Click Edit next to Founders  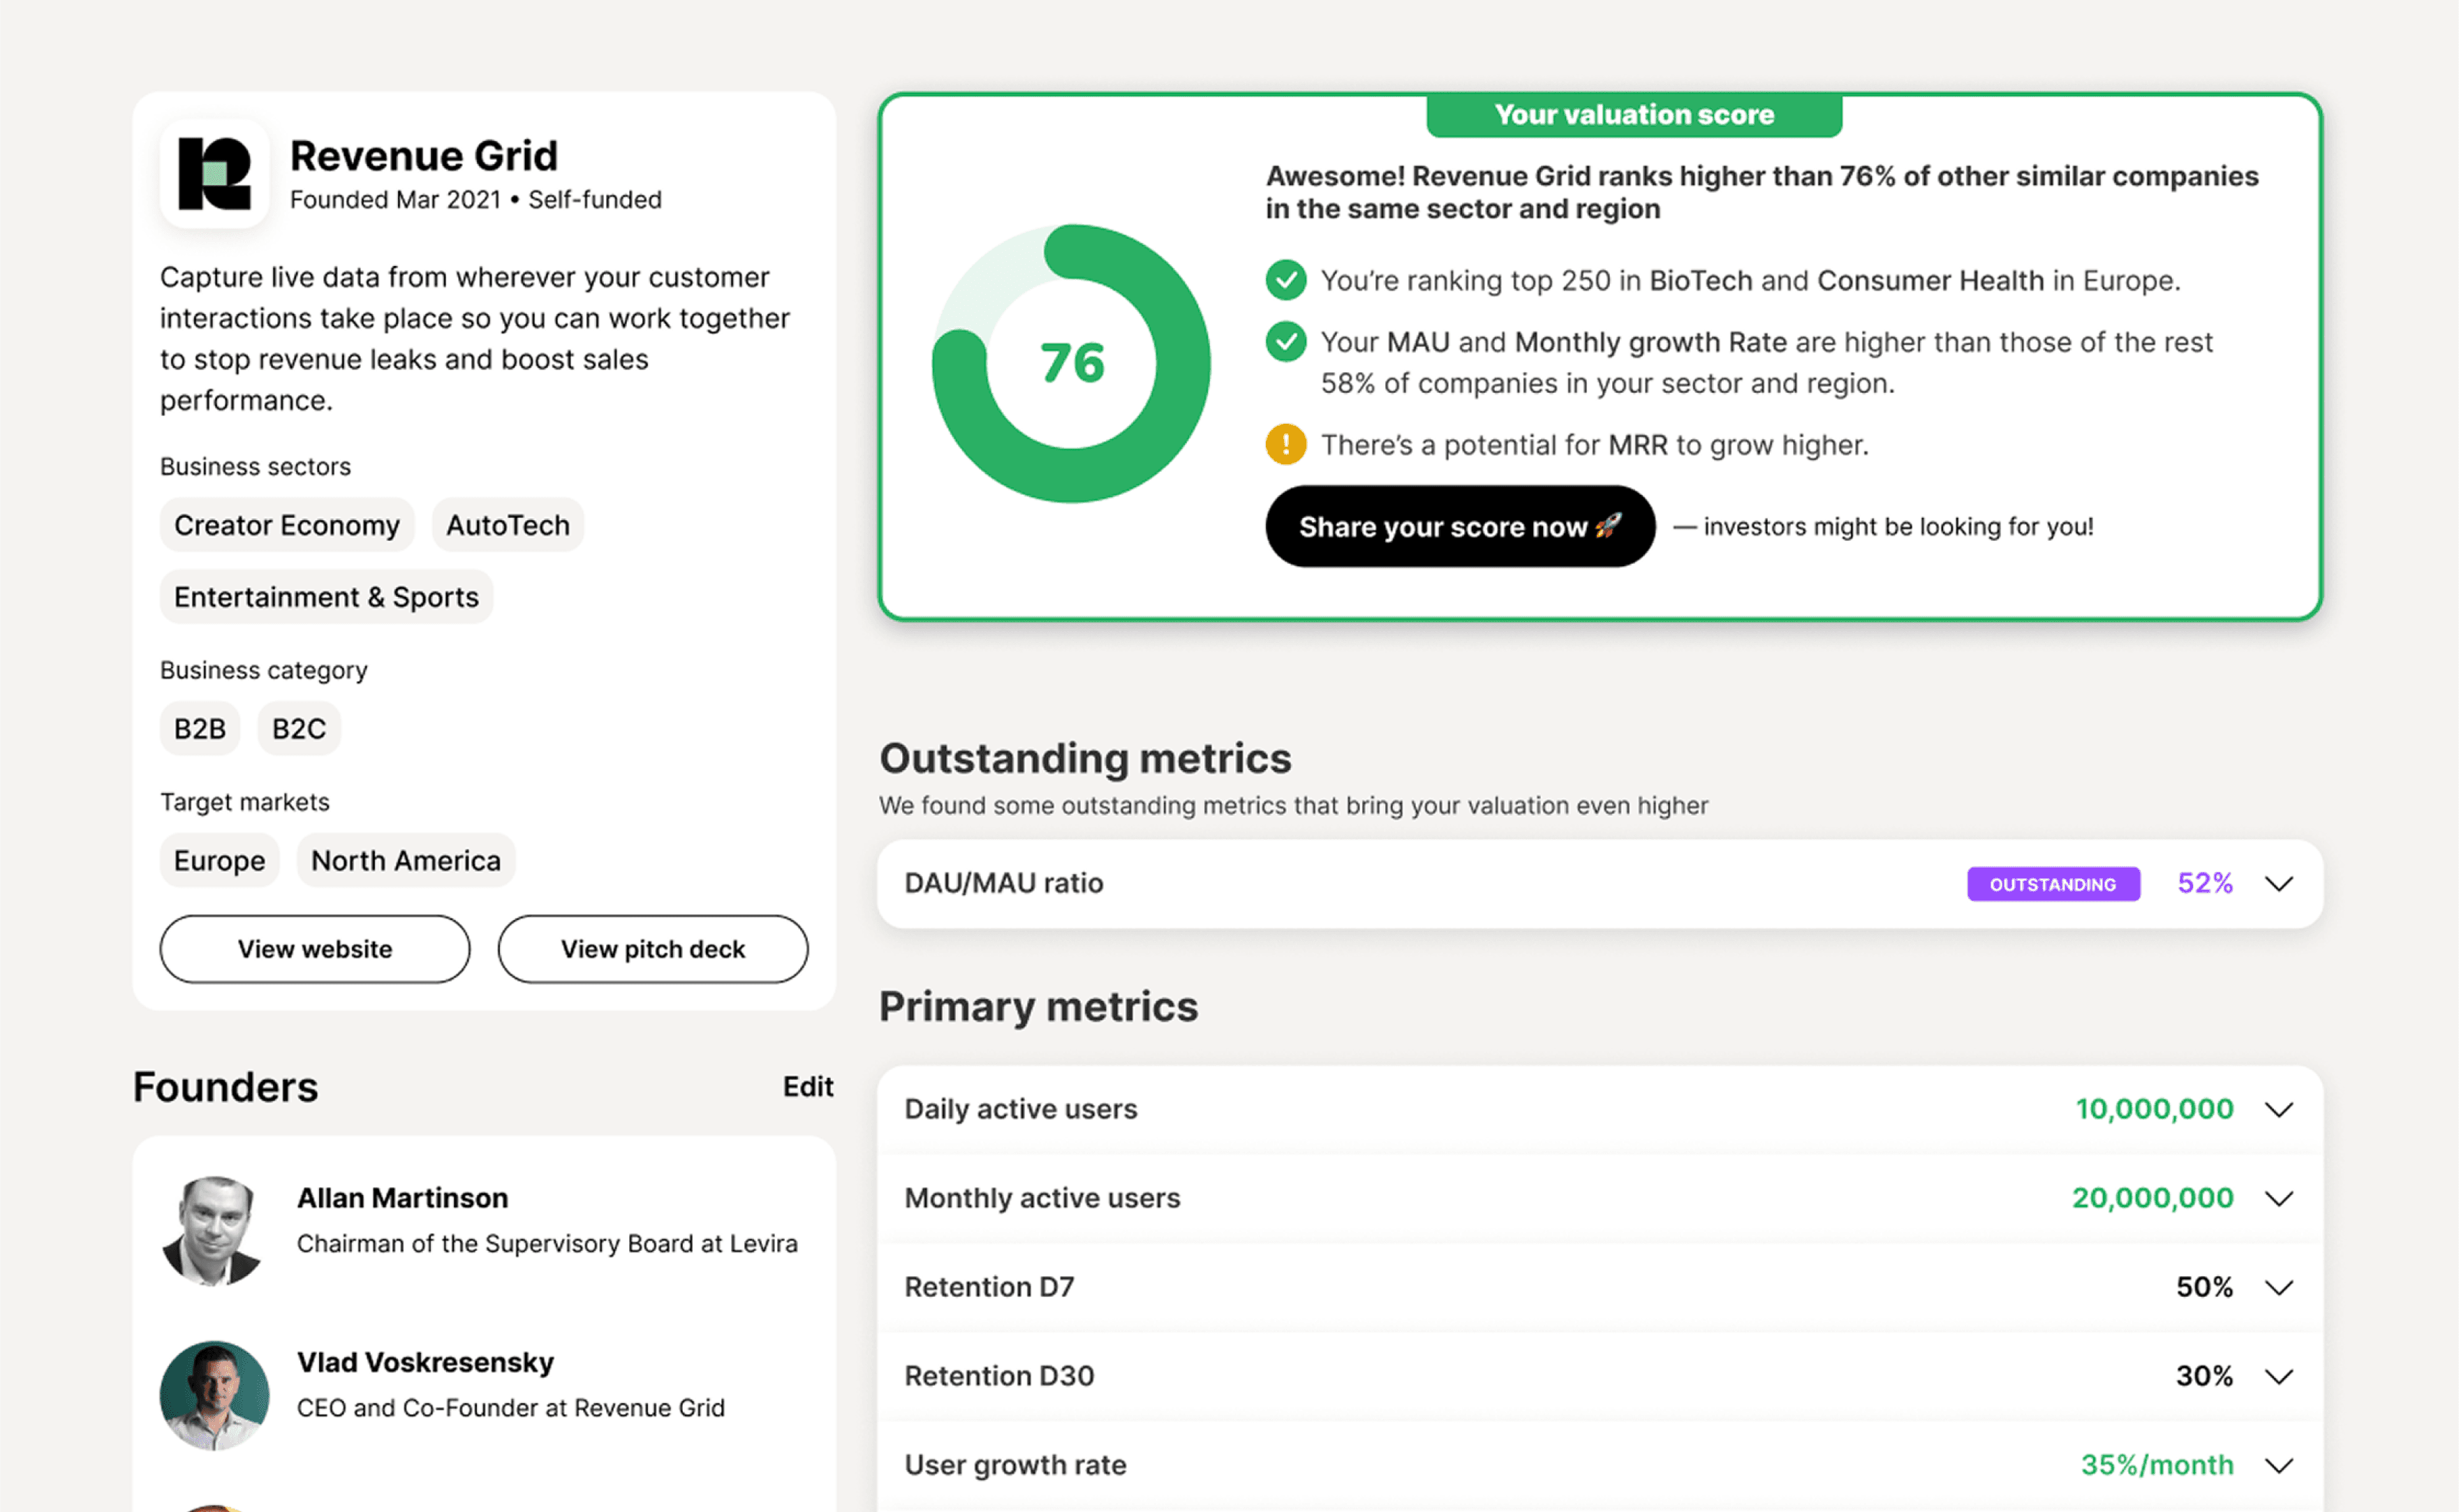pos(807,1087)
